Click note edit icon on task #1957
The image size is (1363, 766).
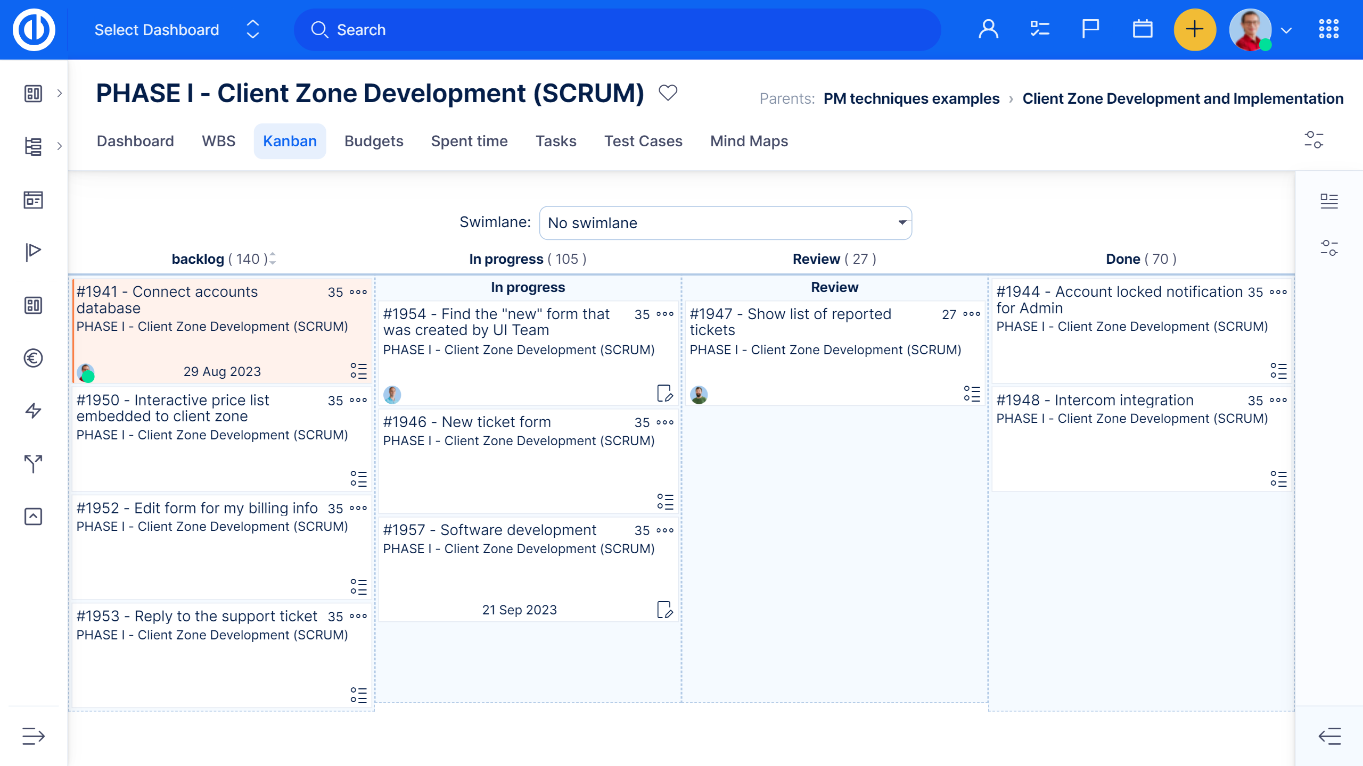pyautogui.click(x=664, y=610)
